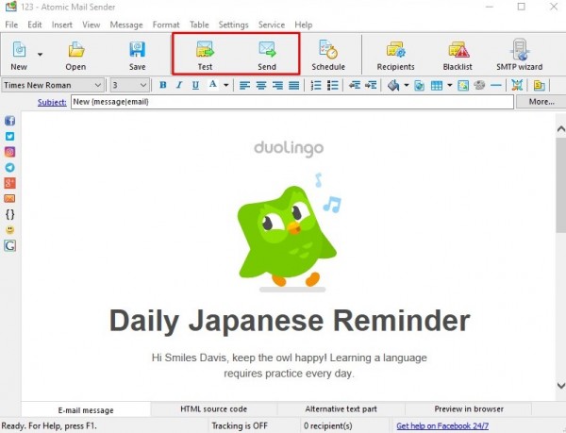Screen dimensions: 566x433
Task: Center align text
Action: (x=261, y=85)
